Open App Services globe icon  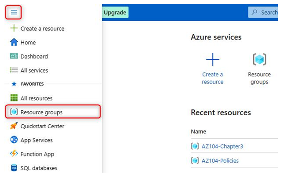(14, 140)
